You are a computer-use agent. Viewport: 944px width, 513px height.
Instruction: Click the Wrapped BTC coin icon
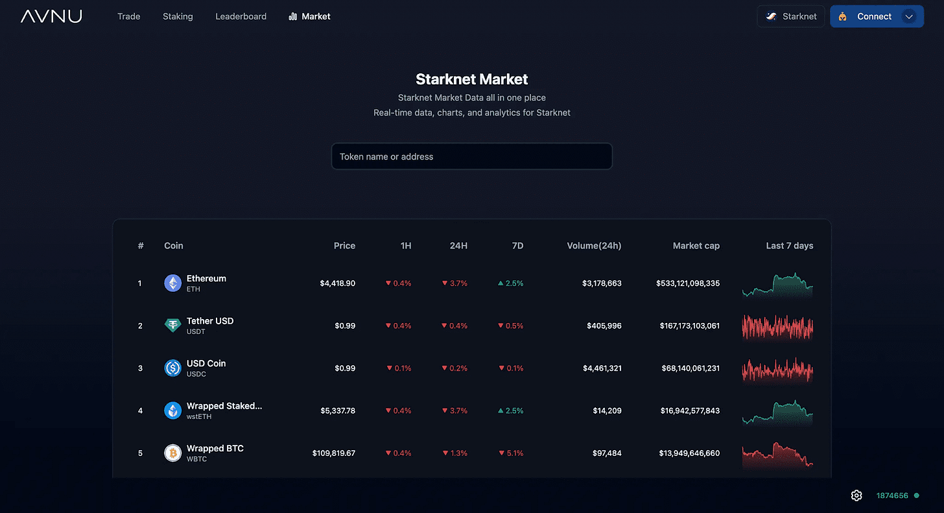[x=172, y=453]
